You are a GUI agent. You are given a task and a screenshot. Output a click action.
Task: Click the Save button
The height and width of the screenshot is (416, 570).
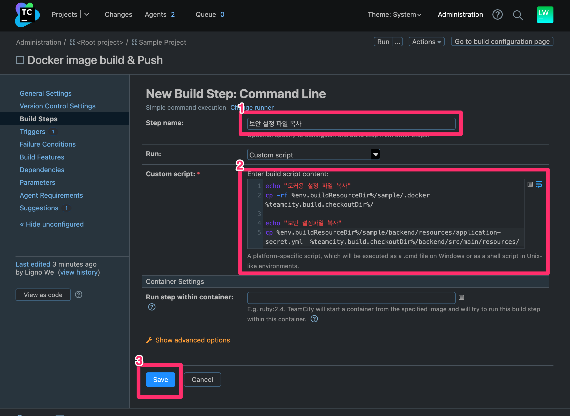click(x=160, y=379)
